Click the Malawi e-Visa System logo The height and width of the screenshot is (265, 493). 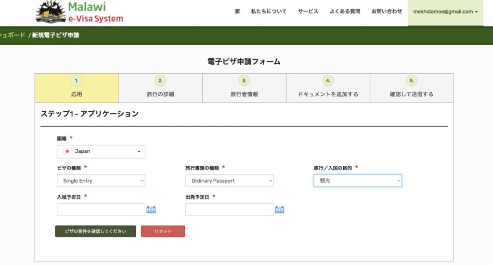pyautogui.click(x=79, y=13)
